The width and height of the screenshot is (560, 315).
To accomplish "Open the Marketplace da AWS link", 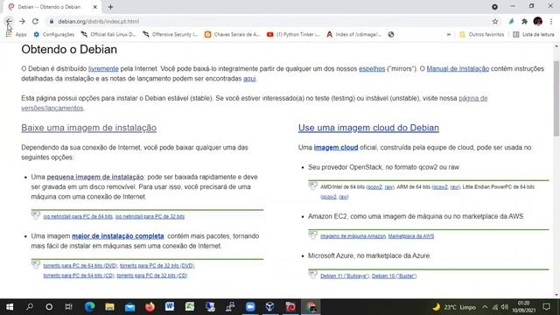I will pyautogui.click(x=411, y=236).
